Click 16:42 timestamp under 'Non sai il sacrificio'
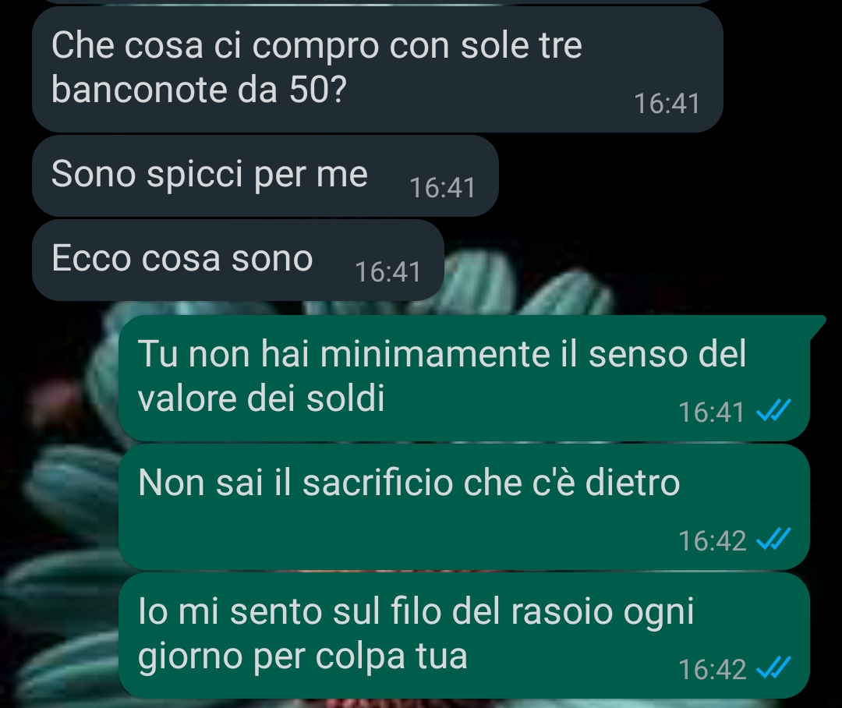Viewport: 842px width, 708px height. coord(712,540)
